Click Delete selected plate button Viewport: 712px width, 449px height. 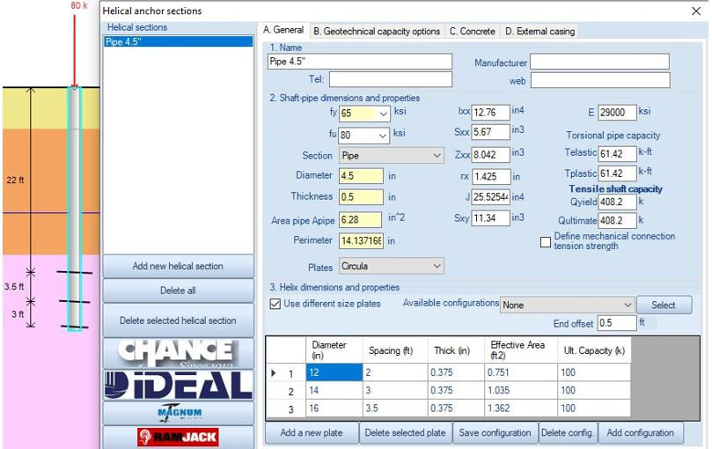[x=405, y=432]
